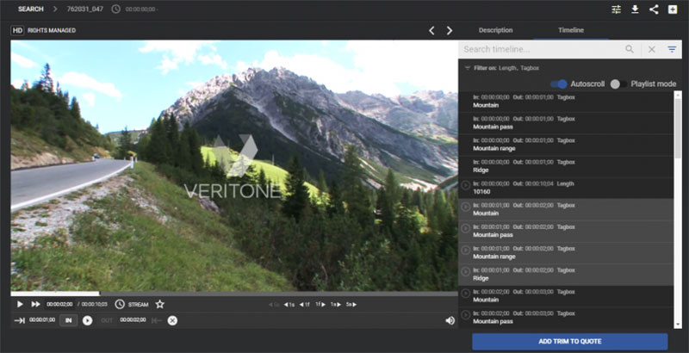Set the in point with the IN button
The width and height of the screenshot is (689, 353).
point(69,320)
